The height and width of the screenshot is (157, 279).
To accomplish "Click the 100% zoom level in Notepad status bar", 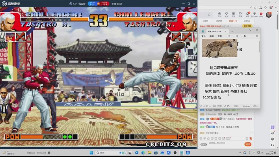I will pos(236,106).
